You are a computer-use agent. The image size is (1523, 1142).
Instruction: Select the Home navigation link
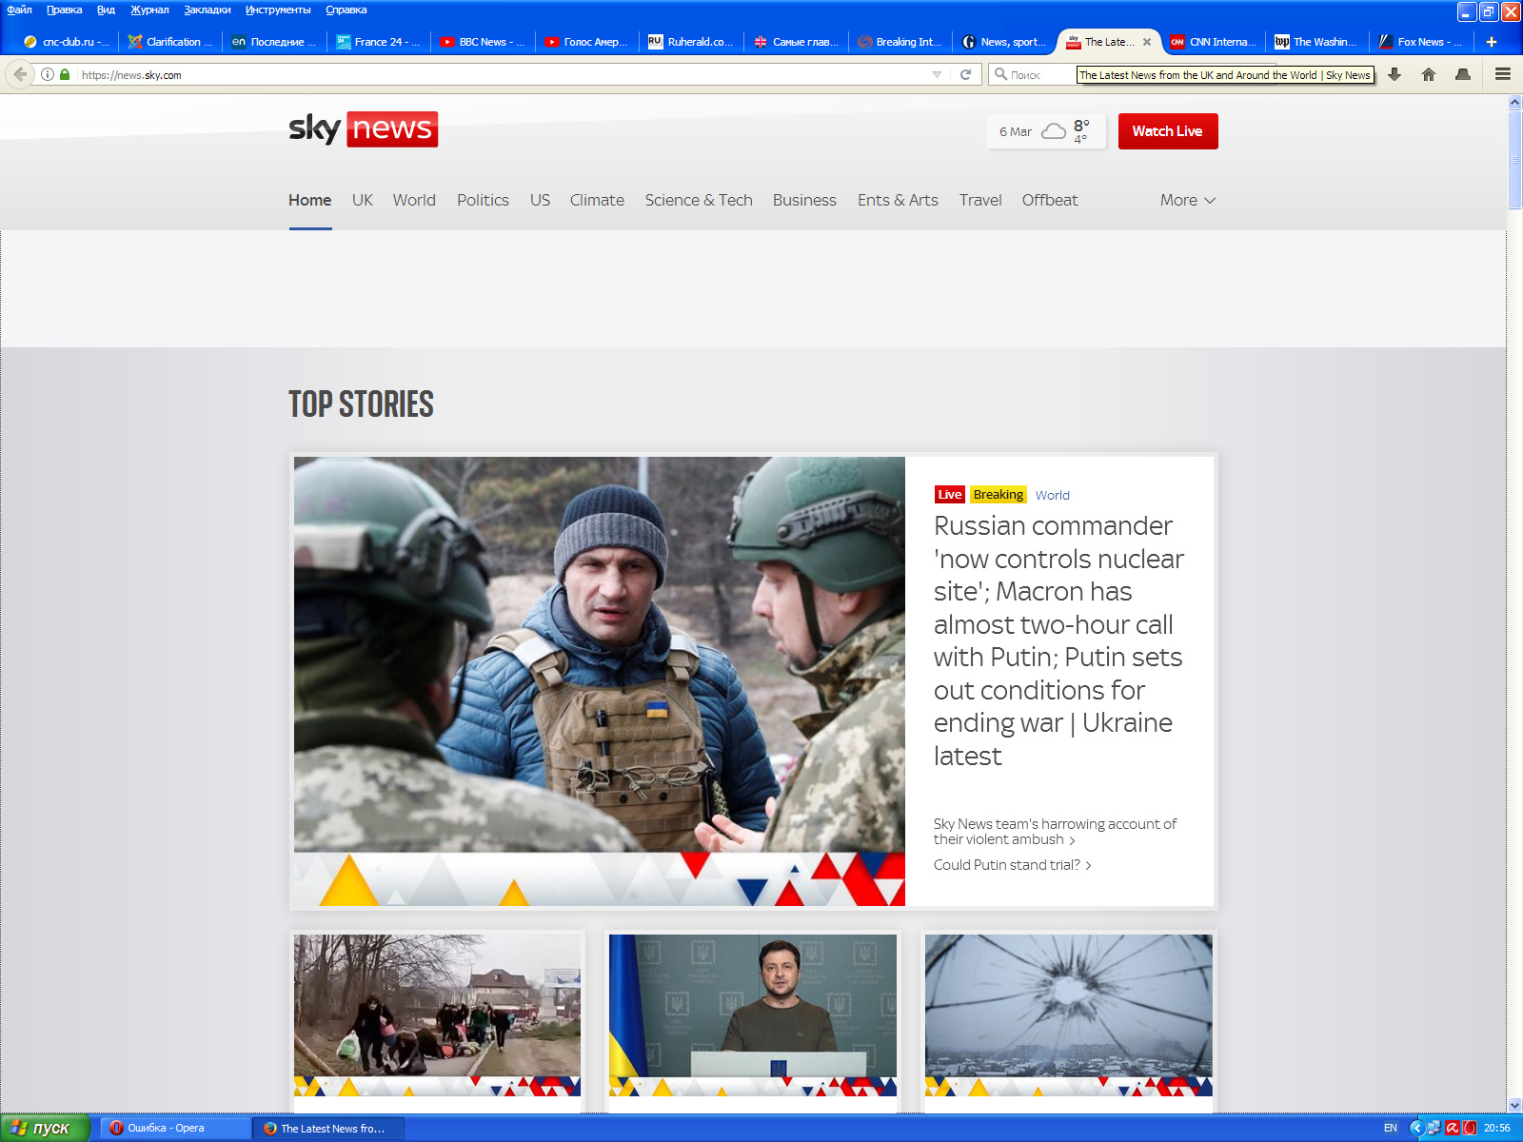pyautogui.click(x=310, y=200)
